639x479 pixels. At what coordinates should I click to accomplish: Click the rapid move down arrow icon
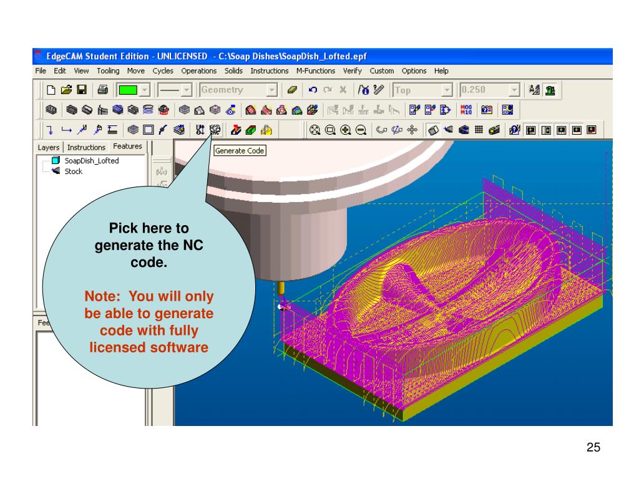(50, 130)
